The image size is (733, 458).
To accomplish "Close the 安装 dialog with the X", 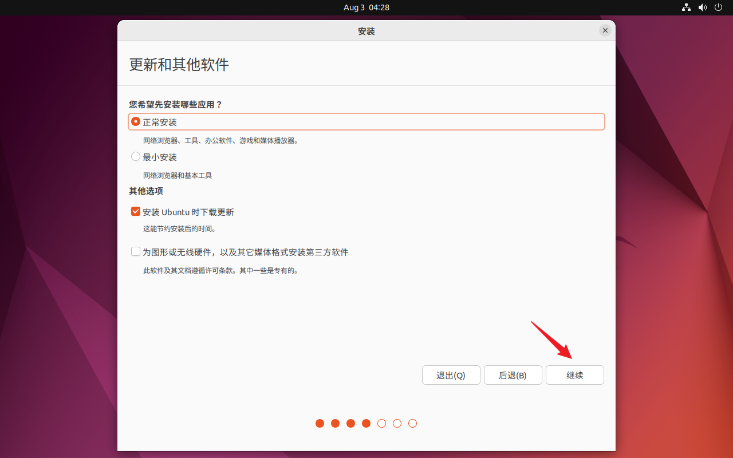I will (x=605, y=30).
